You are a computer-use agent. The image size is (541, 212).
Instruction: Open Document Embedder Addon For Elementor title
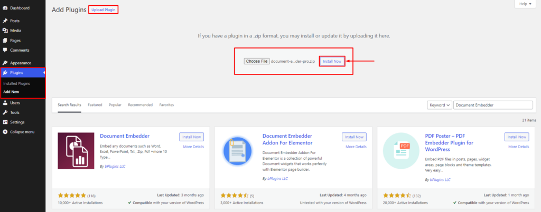(287, 139)
